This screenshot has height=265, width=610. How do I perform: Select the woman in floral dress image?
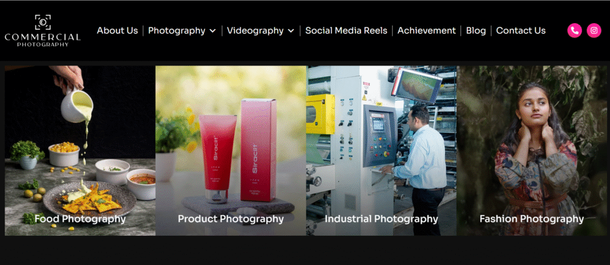pyautogui.click(x=532, y=151)
